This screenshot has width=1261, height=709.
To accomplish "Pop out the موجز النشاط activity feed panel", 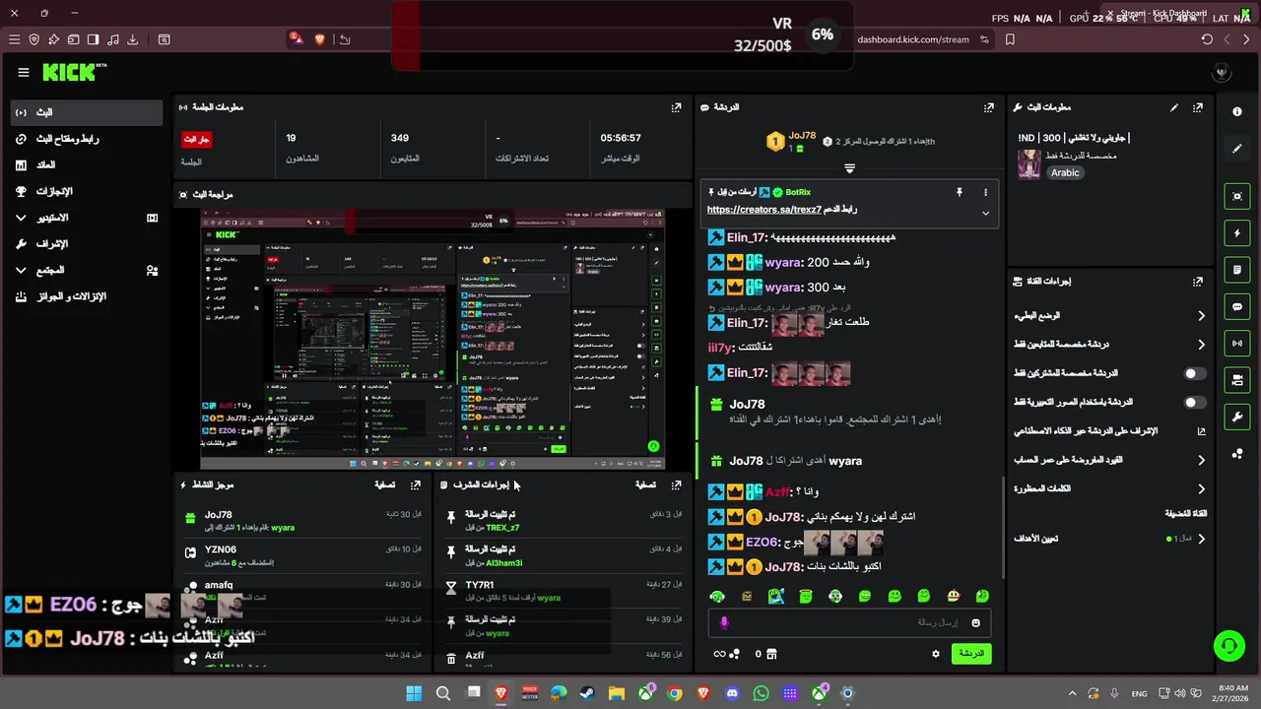I will click(416, 484).
